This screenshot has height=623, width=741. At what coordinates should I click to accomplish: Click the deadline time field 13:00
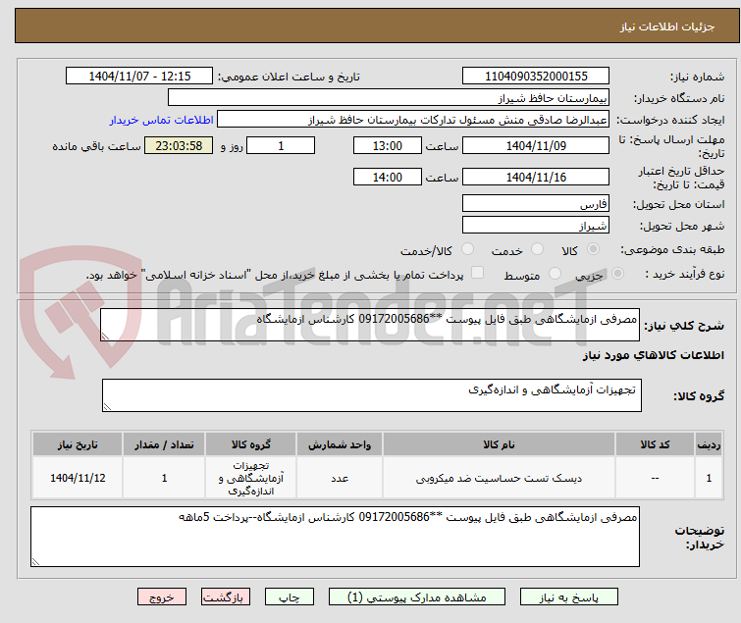(x=388, y=145)
